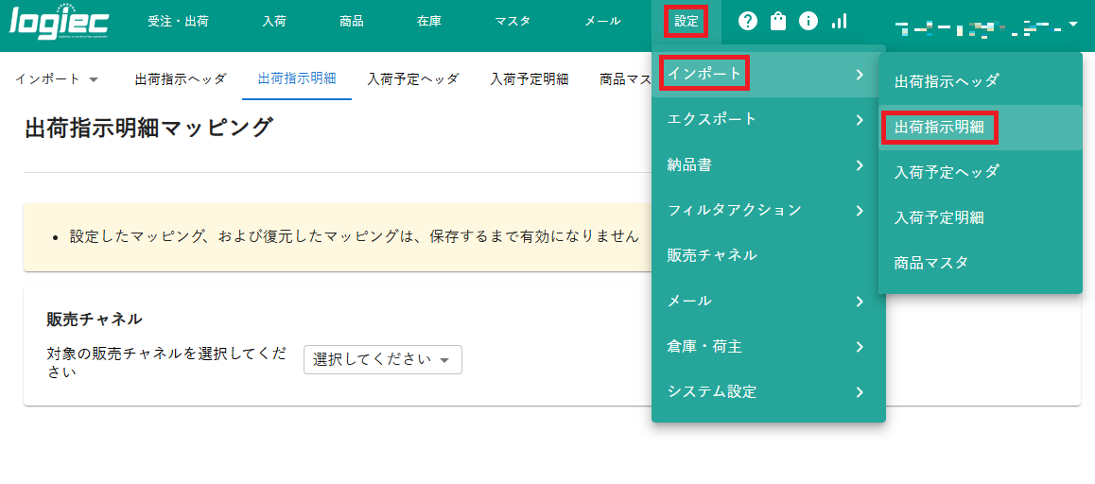1095x484 pixels.
Task: Expand the 倉庫・荷主 submenu arrow
Action: 860,347
